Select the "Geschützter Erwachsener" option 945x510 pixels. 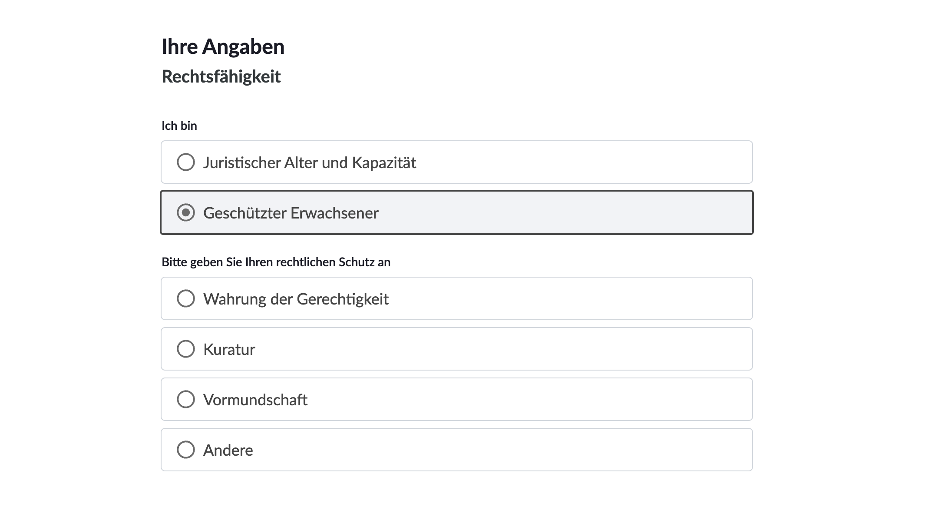click(x=186, y=213)
